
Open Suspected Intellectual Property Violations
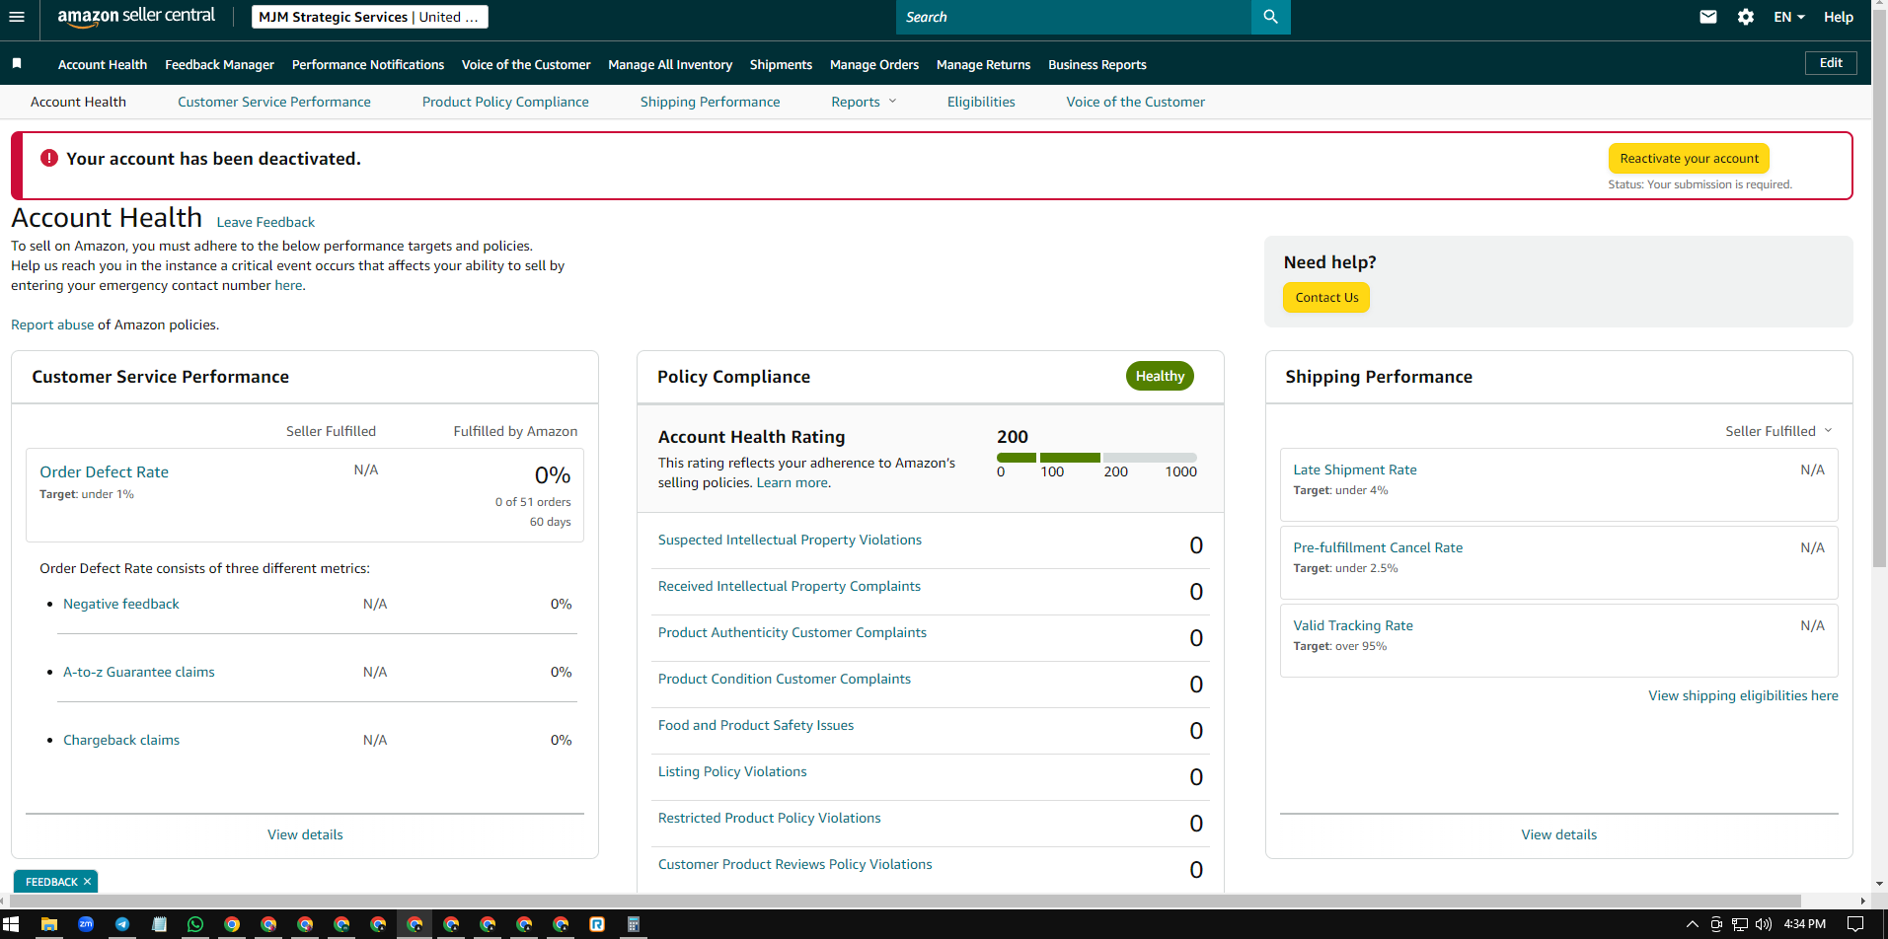[790, 540]
